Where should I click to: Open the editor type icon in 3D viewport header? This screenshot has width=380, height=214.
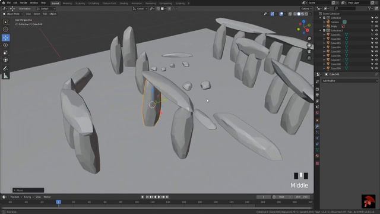4,8
